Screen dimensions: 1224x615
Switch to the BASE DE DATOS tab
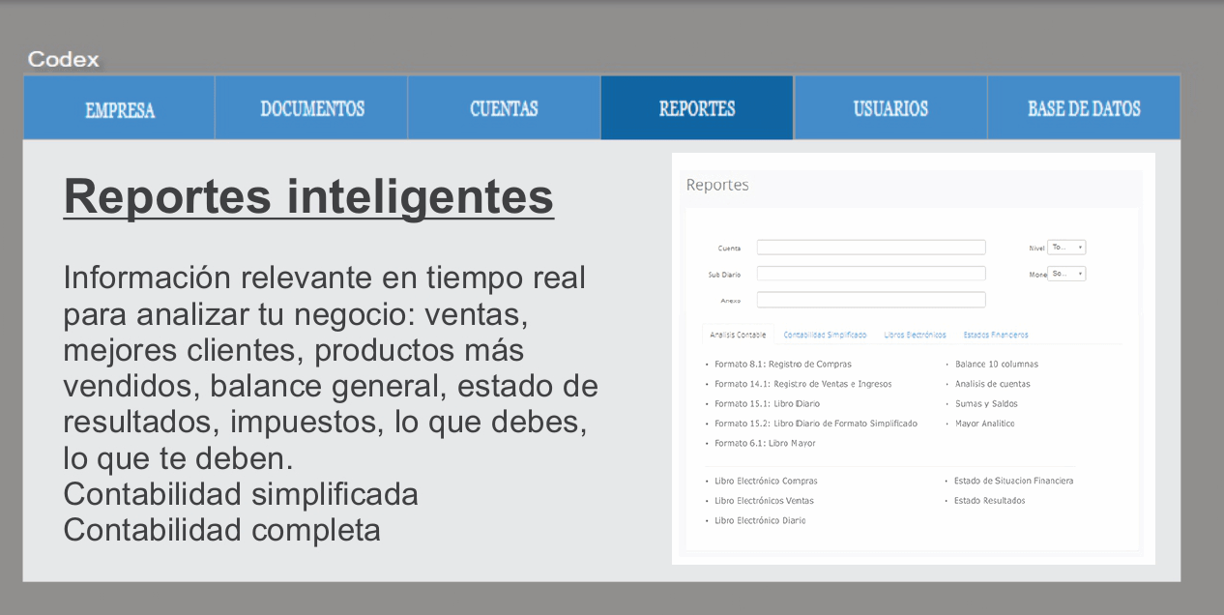point(1084,109)
